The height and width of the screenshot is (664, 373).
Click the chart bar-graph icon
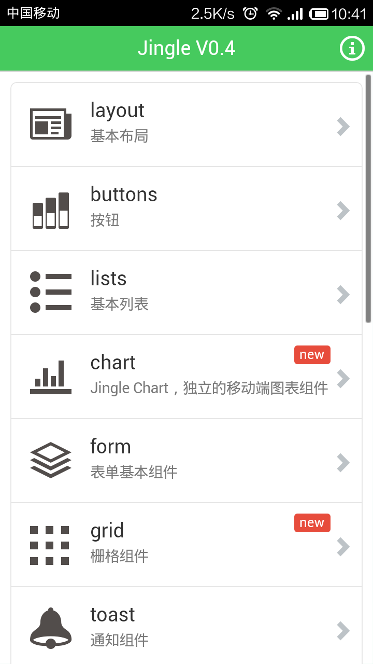(x=50, y=377)
